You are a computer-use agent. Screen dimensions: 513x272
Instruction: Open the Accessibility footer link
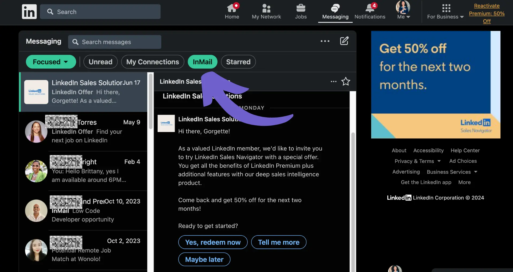(428, 150)
